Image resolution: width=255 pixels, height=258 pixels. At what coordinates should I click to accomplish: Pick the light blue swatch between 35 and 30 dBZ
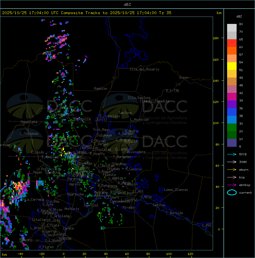click(x=232, y=120)
